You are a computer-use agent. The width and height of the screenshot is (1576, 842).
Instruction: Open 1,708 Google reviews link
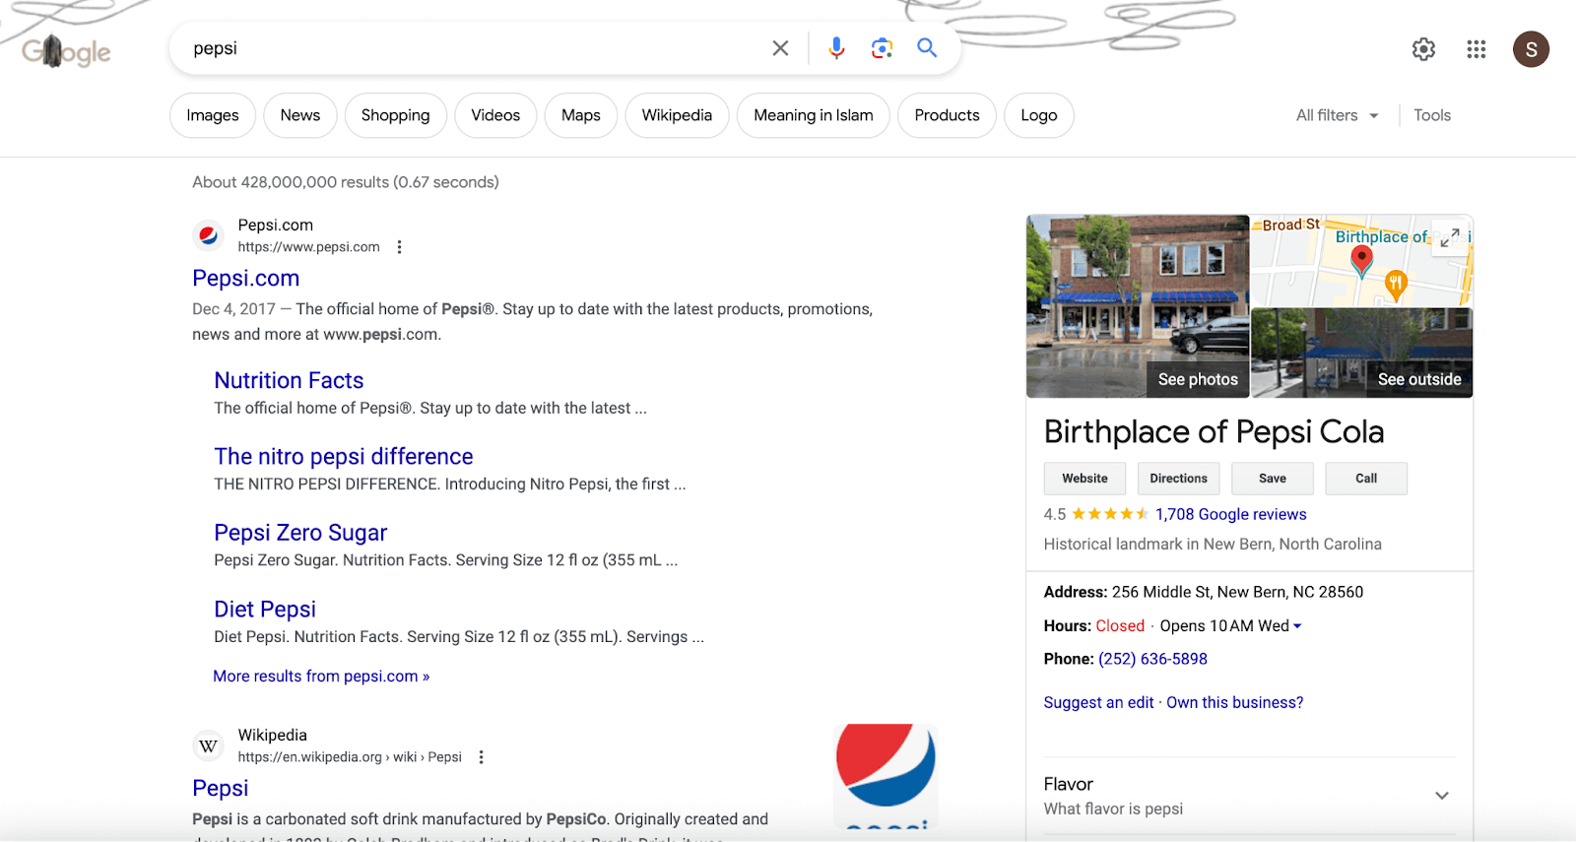1230,514
